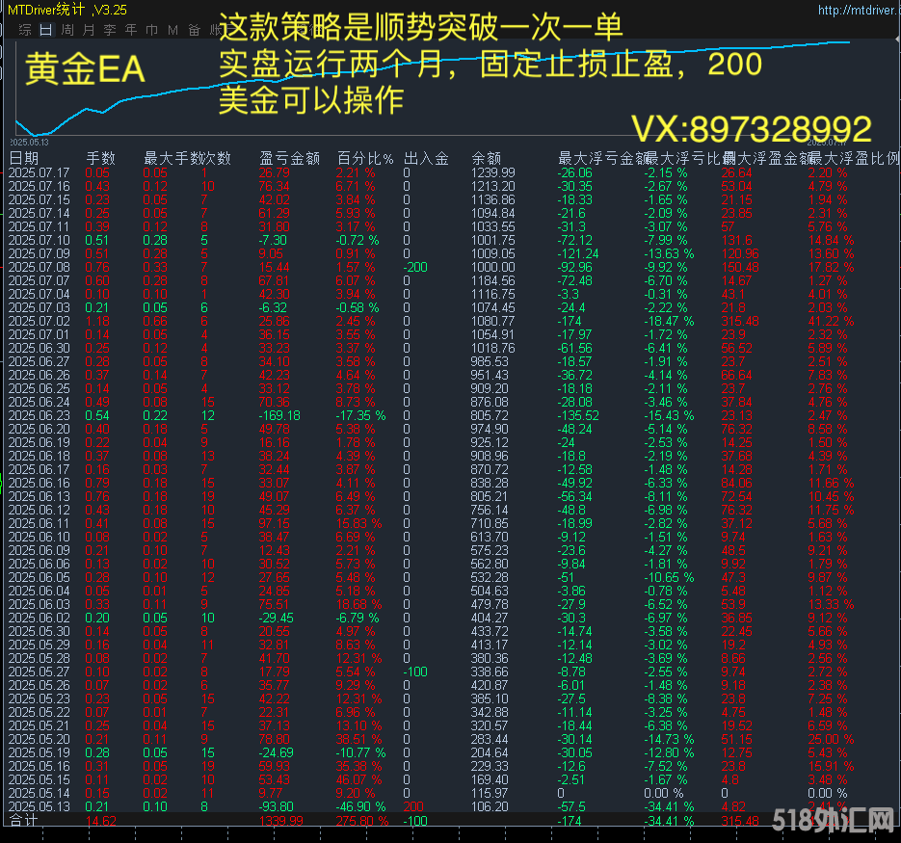The image size is (901, 843).
Task: Click the -121.24 max floating loss cell
Action: click(578, 254)
